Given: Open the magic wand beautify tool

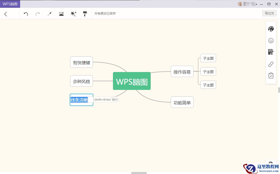Looking at the screenshot, I should point(73,14).
